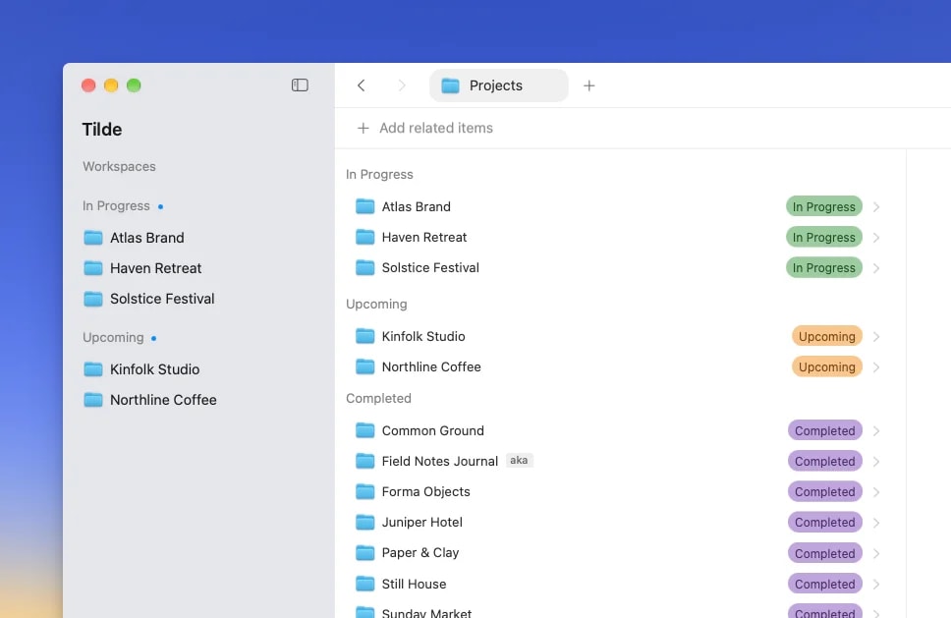Screen dimensions: 951x618
Task: Click the Upcoming badge for Kinfolk Studio
Action: [x=826, y=337]
